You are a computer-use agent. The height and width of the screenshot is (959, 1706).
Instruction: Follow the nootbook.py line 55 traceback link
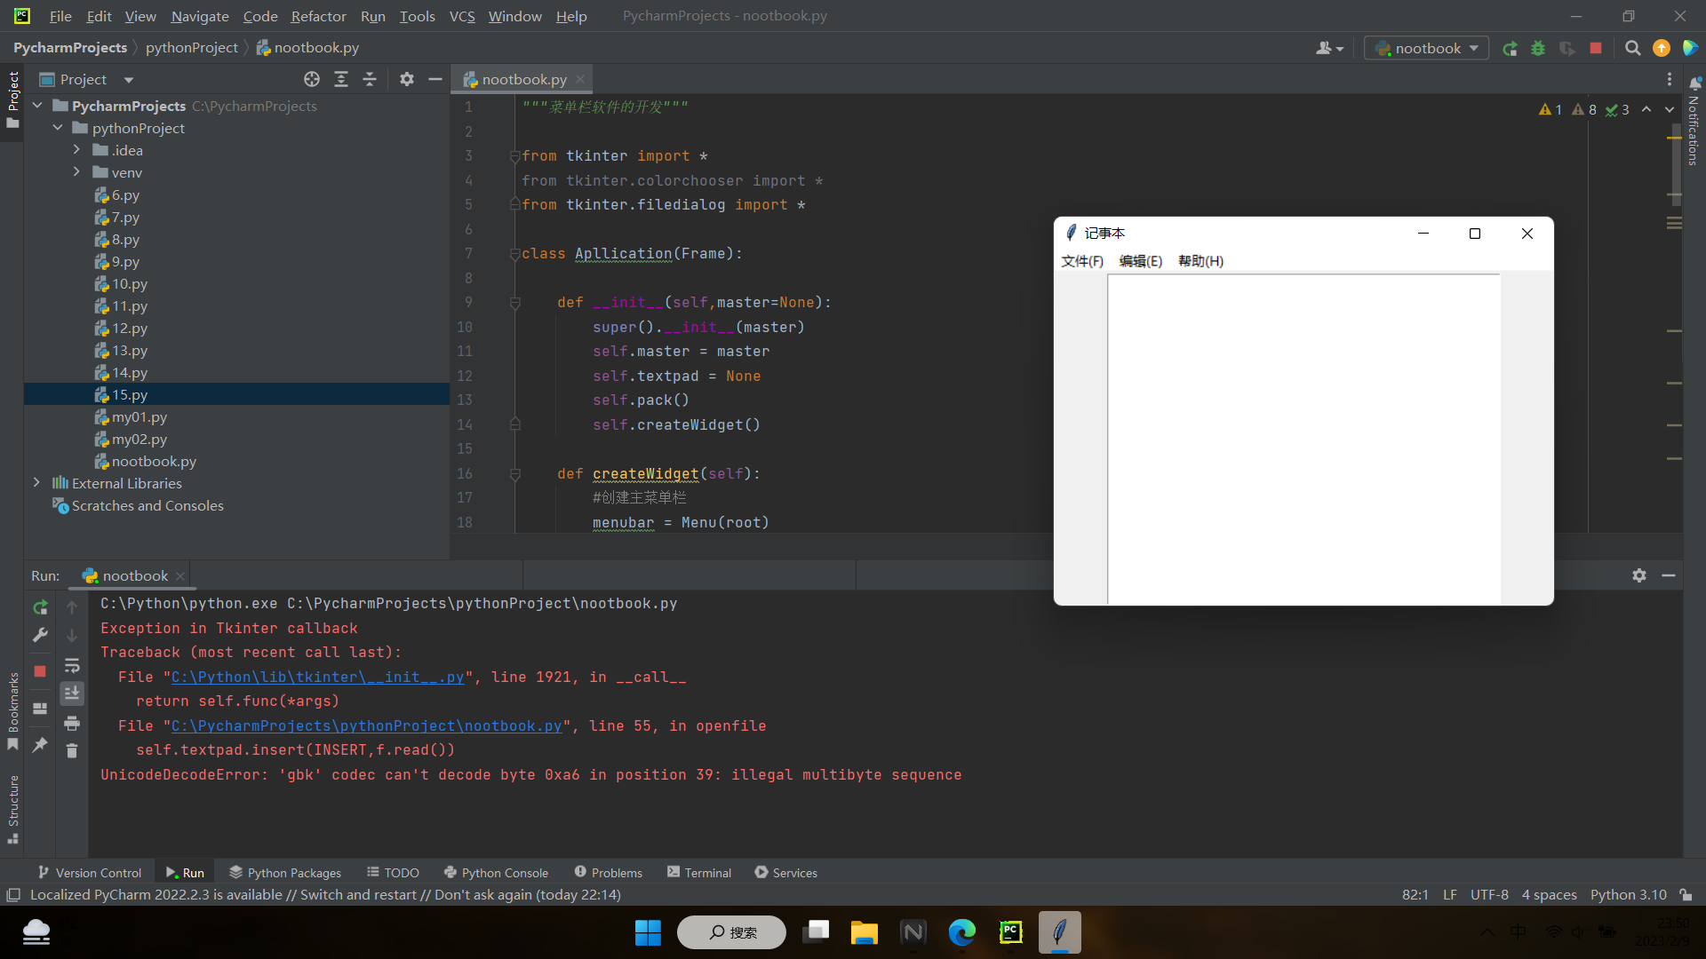367,726
